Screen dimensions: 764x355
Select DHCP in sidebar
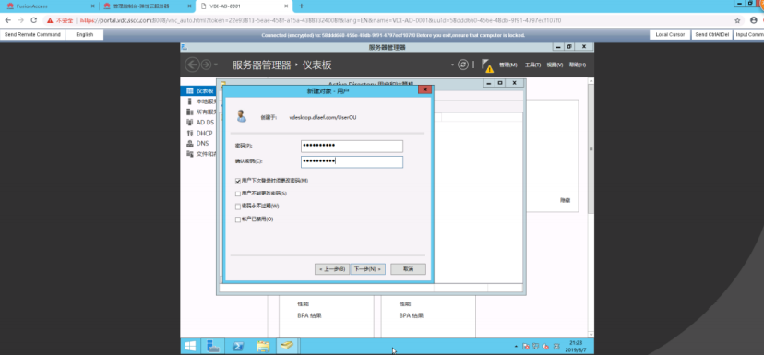(199, 133)
